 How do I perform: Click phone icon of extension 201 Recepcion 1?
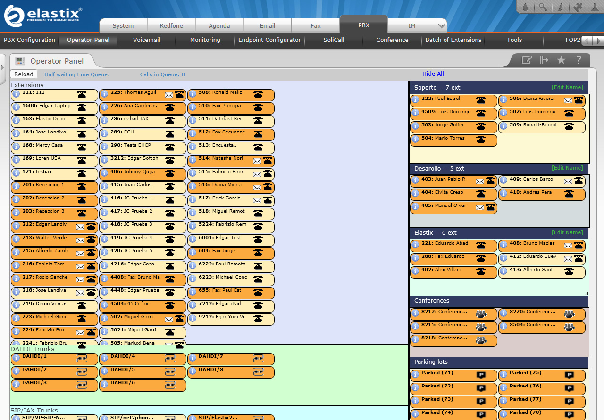(82, 187)
